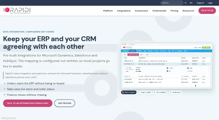Image resolution: width=219 pixels, height=120 pixels.
Task: Select the 'Set a schedule' step pill
Action: pos(160,92)
